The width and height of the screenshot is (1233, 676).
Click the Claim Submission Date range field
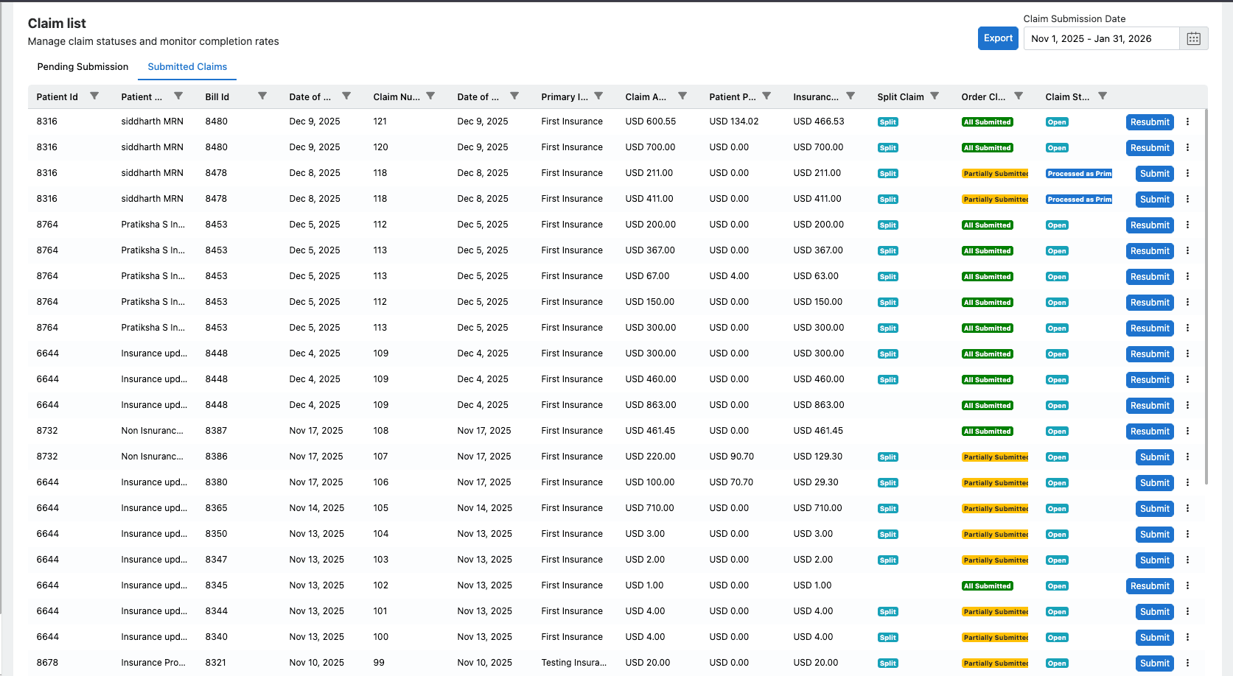point(1102,38)
